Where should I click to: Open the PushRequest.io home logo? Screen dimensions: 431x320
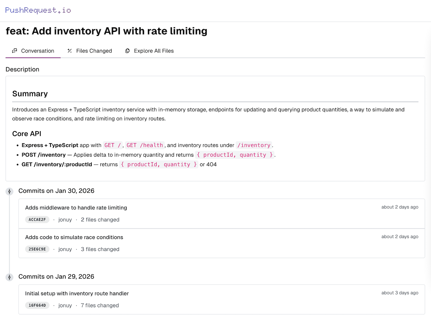coord(38,10)
